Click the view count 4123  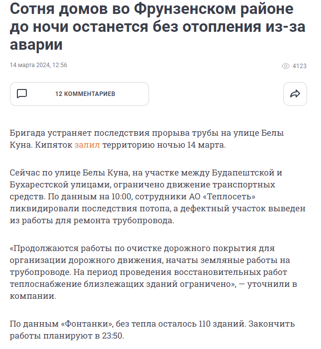pos(299,66)
